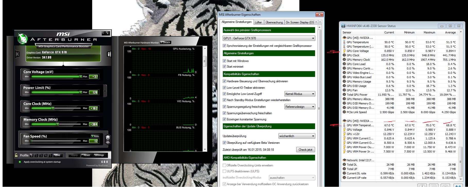Detach the Hardware Monitor panel

point(165,42)
